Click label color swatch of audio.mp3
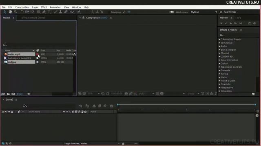This screenshot has width=261, height=146. (37, 54)
